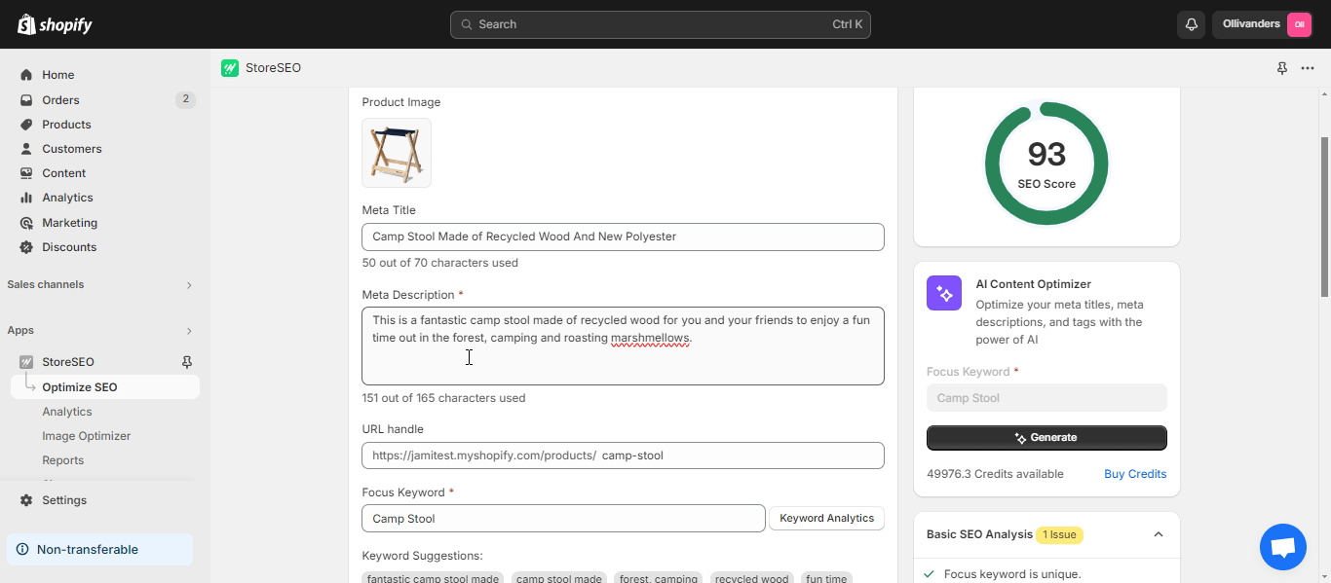The height and width of the screenshot is (583, 1331).
Task: Click the Orders count badge '2'
Action: (x=185, y=99)
